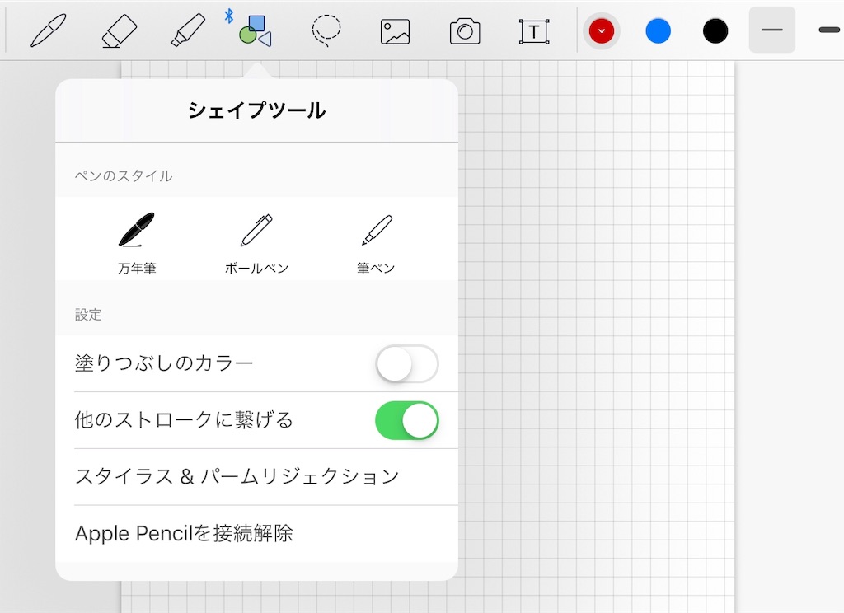844x613 pixels.
Task: Open the red color swatch dropdown
Action: point(601,31)
